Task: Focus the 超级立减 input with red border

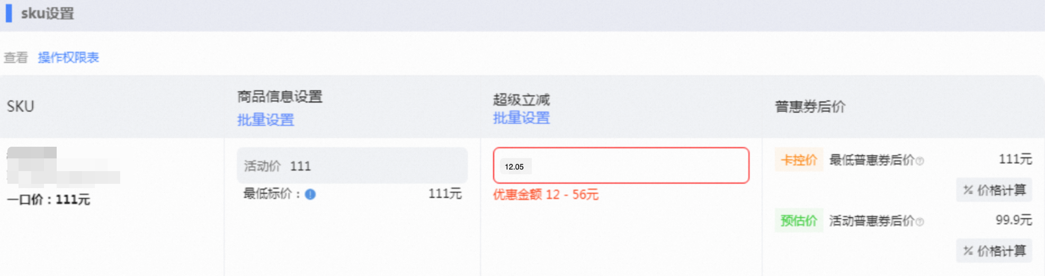Action: click(621, 166)
